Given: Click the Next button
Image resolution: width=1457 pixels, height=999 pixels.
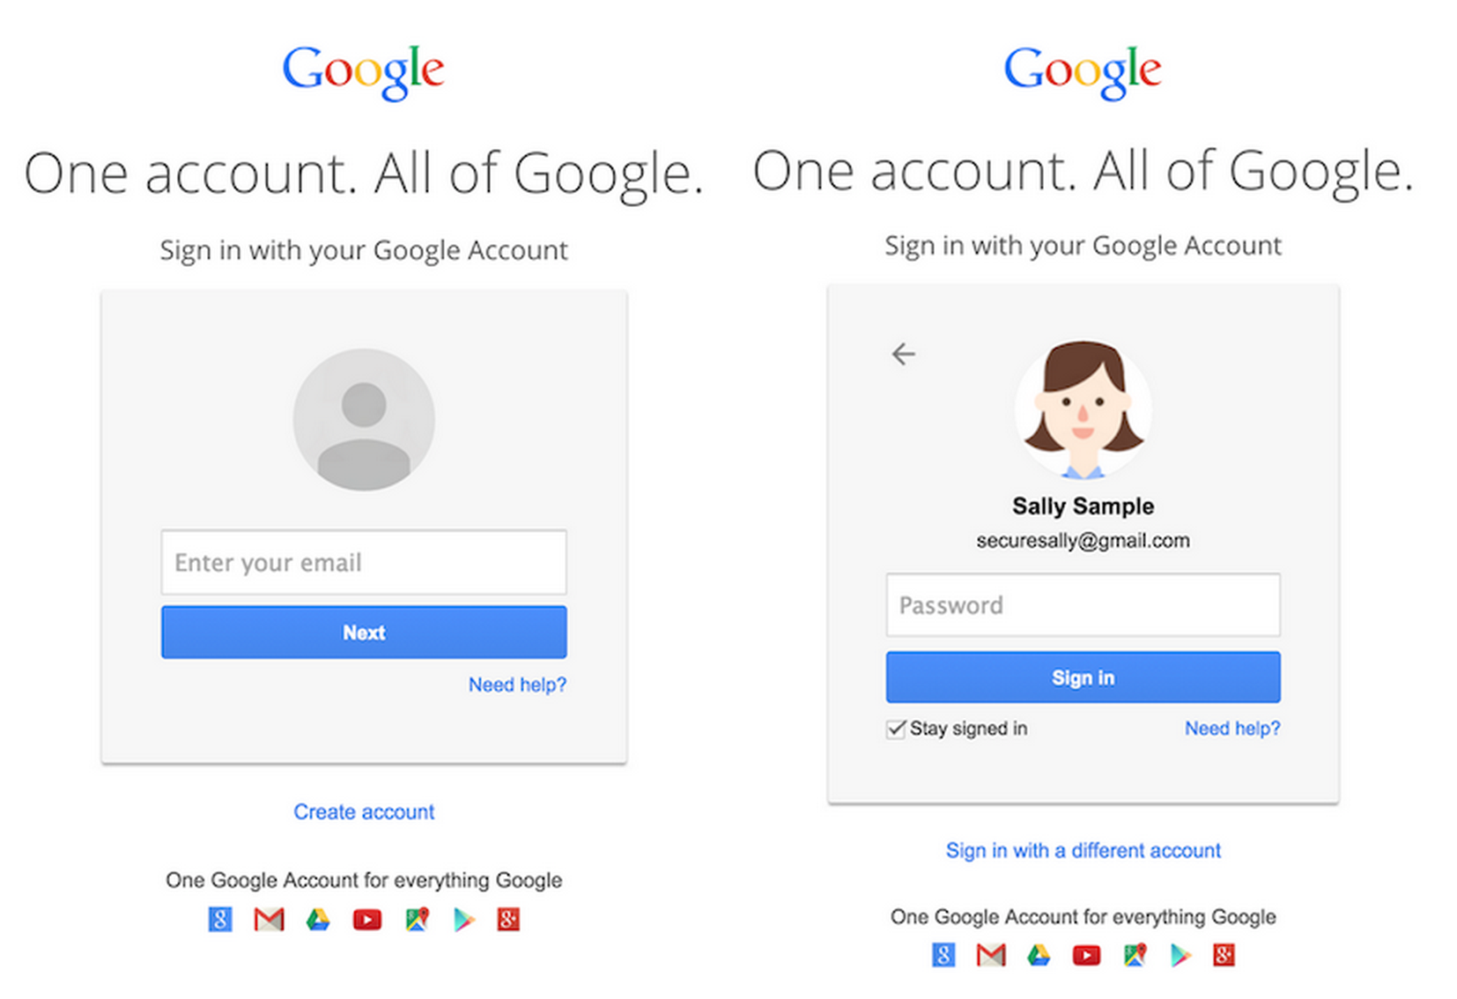Looking at the screenshot, I should pyautogui.click(x=363, y=632).
